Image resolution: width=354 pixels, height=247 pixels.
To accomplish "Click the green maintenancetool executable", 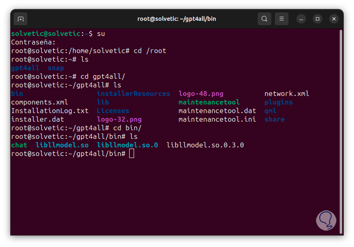I will pyautogui.click(x=209, y=102).
